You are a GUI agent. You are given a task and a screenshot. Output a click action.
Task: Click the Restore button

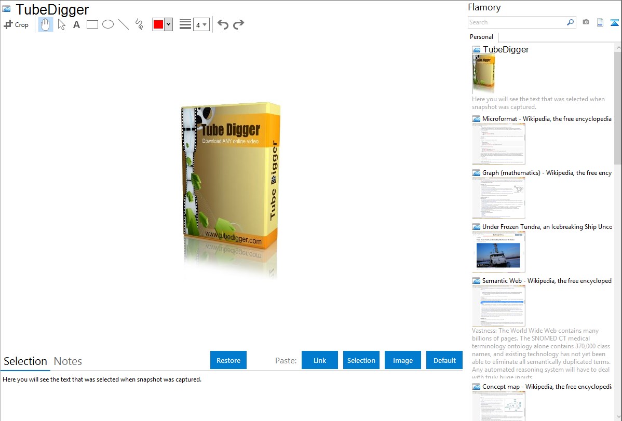click(228, 360)
